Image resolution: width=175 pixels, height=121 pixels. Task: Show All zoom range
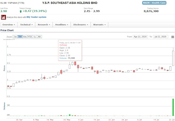[39, 37]
